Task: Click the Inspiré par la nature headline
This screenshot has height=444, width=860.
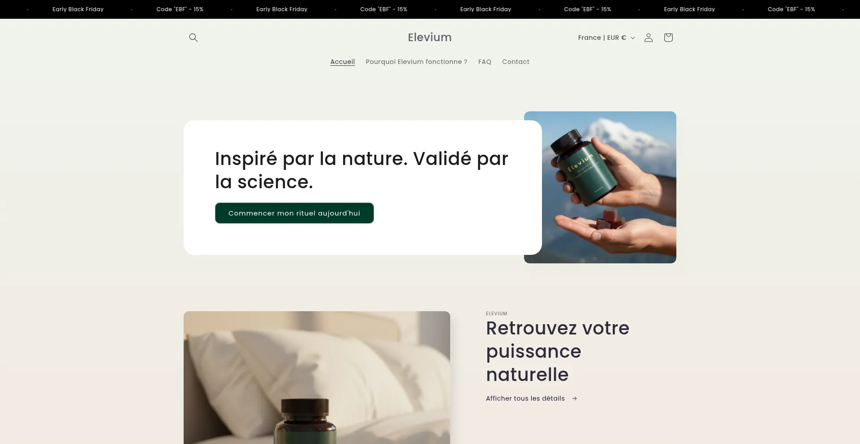Action: pos(361,170)
